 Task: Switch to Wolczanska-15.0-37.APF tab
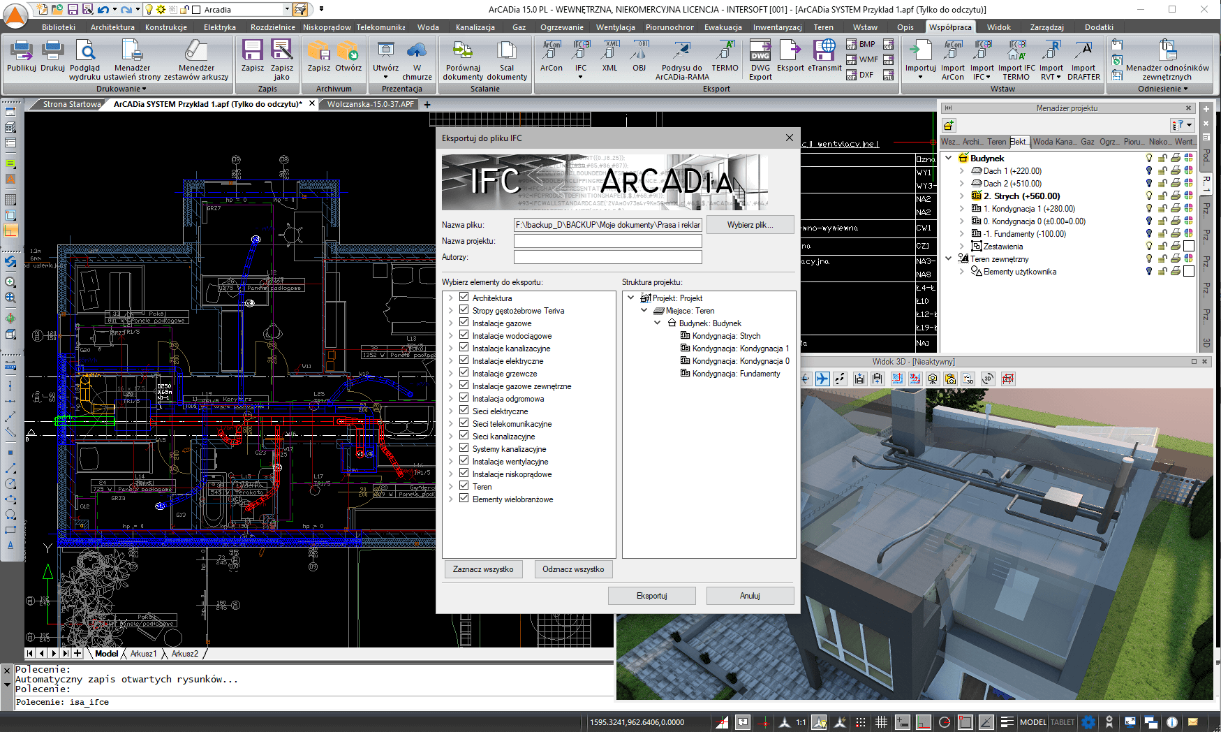click(x=370, y=104)
